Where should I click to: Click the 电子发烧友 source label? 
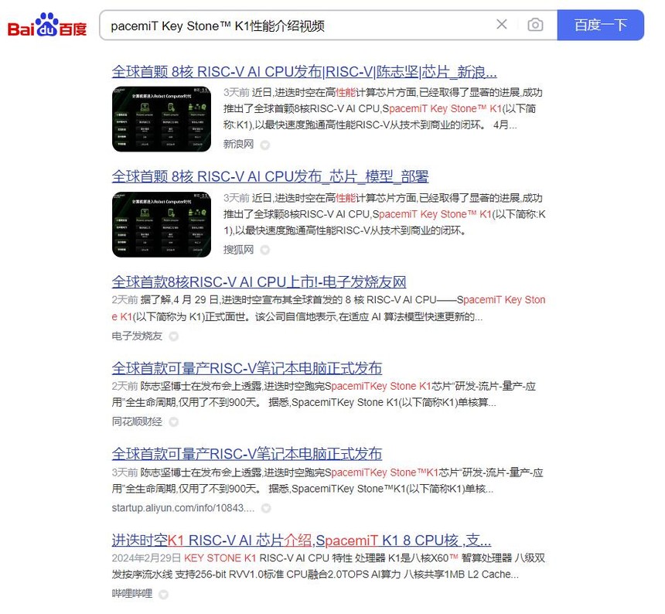point(137,336)
